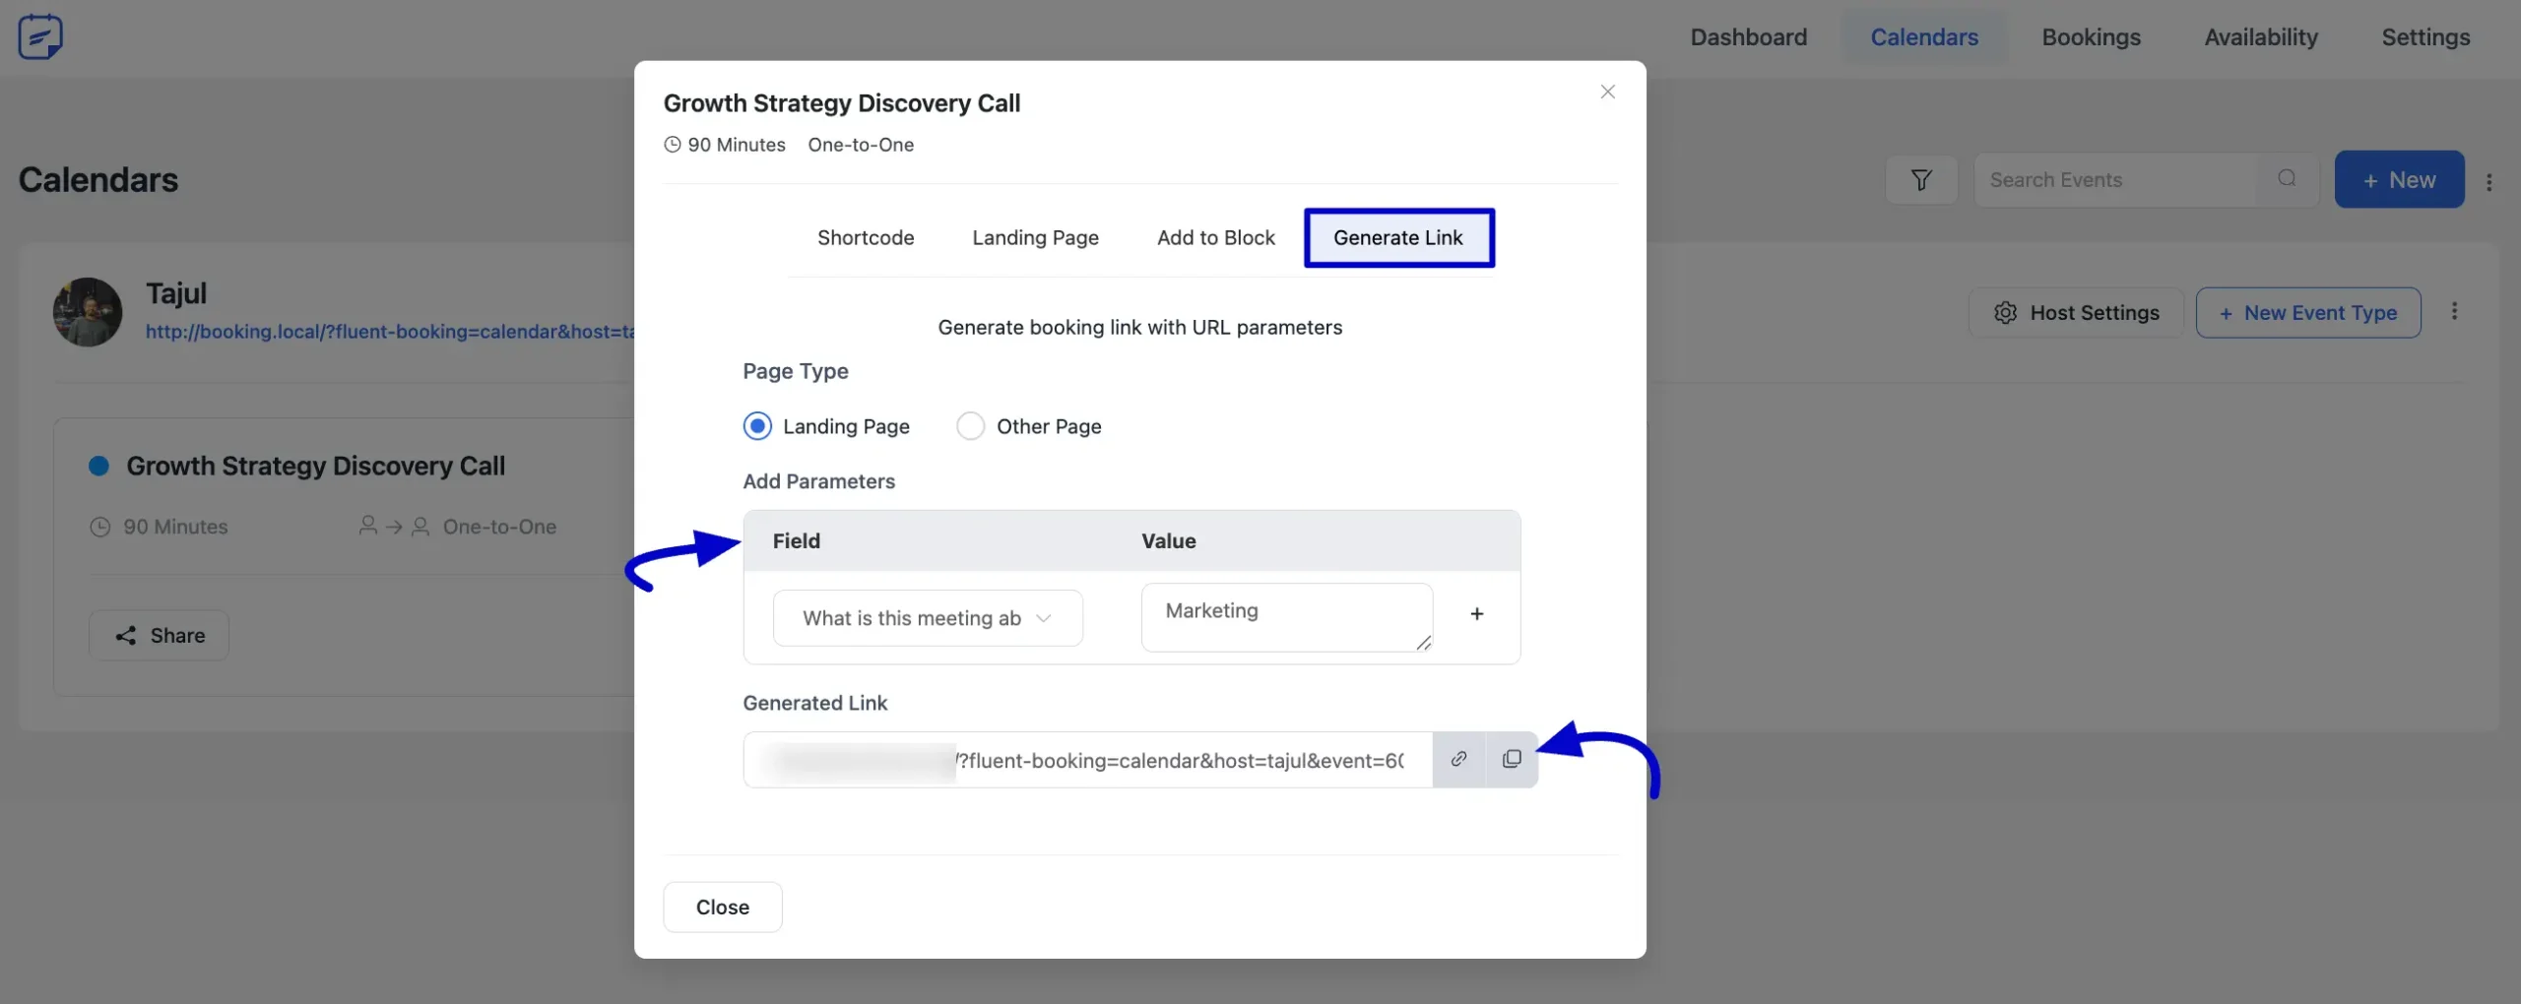Screen dimensions: 2521x1004
Task: Select the Landing Page radio option
Action: [757, 426]
